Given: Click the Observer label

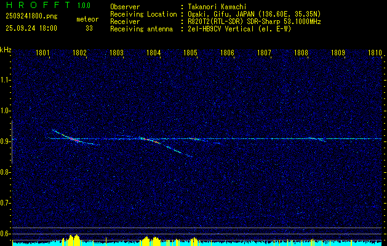Looking at the screenshot, I should (x=125, y=7).
